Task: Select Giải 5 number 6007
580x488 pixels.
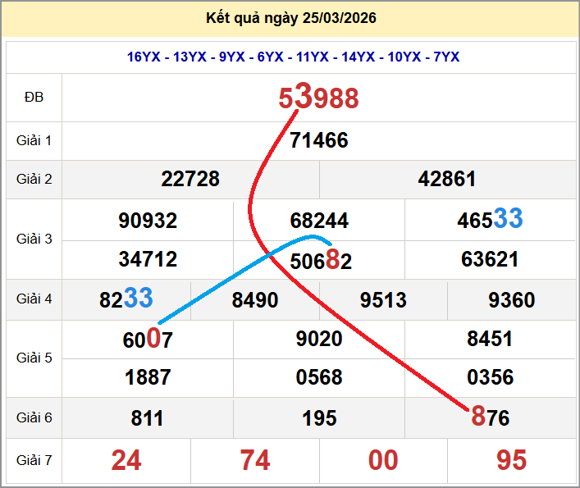Action: (x=148, y=339)
